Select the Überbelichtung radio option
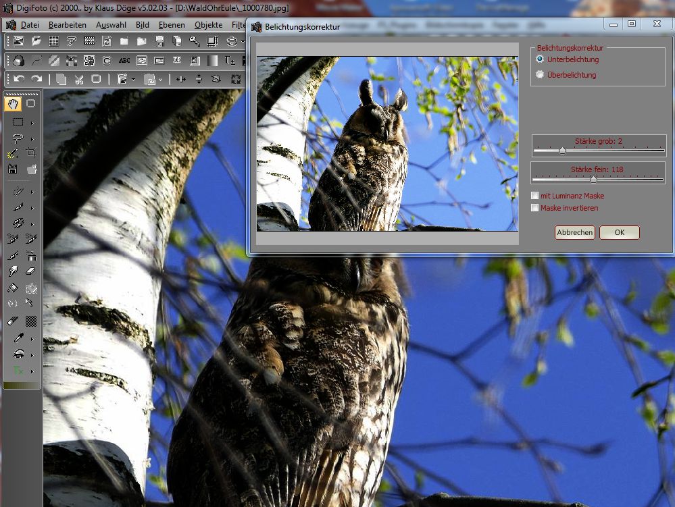675x507 pixels. (x=539, y=75)
